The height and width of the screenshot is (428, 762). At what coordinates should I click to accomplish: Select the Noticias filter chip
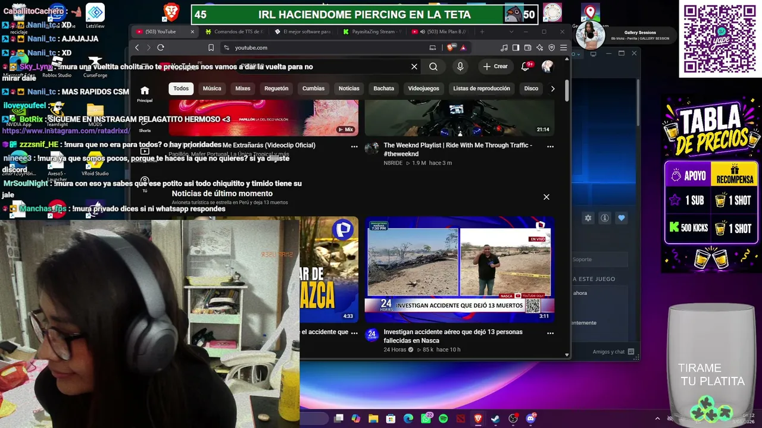[x=349, y=89]
